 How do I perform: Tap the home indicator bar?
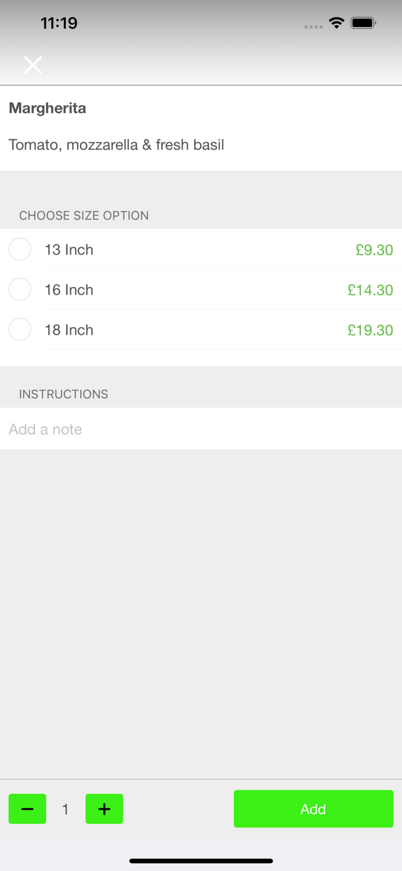201,861
